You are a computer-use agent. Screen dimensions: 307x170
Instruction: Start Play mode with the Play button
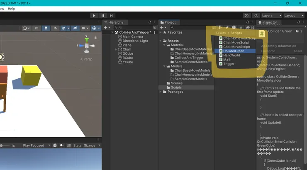pos(94,16)
